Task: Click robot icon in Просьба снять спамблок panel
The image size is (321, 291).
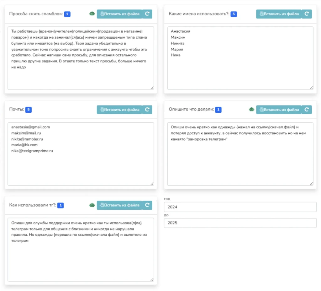Action: tap(92, 14)
